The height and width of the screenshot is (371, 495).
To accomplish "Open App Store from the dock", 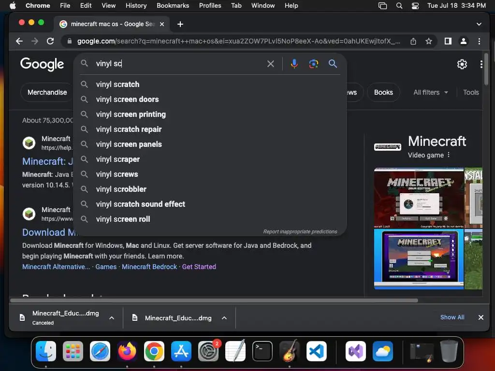I will pyautogui.click(x=181, y=351).
